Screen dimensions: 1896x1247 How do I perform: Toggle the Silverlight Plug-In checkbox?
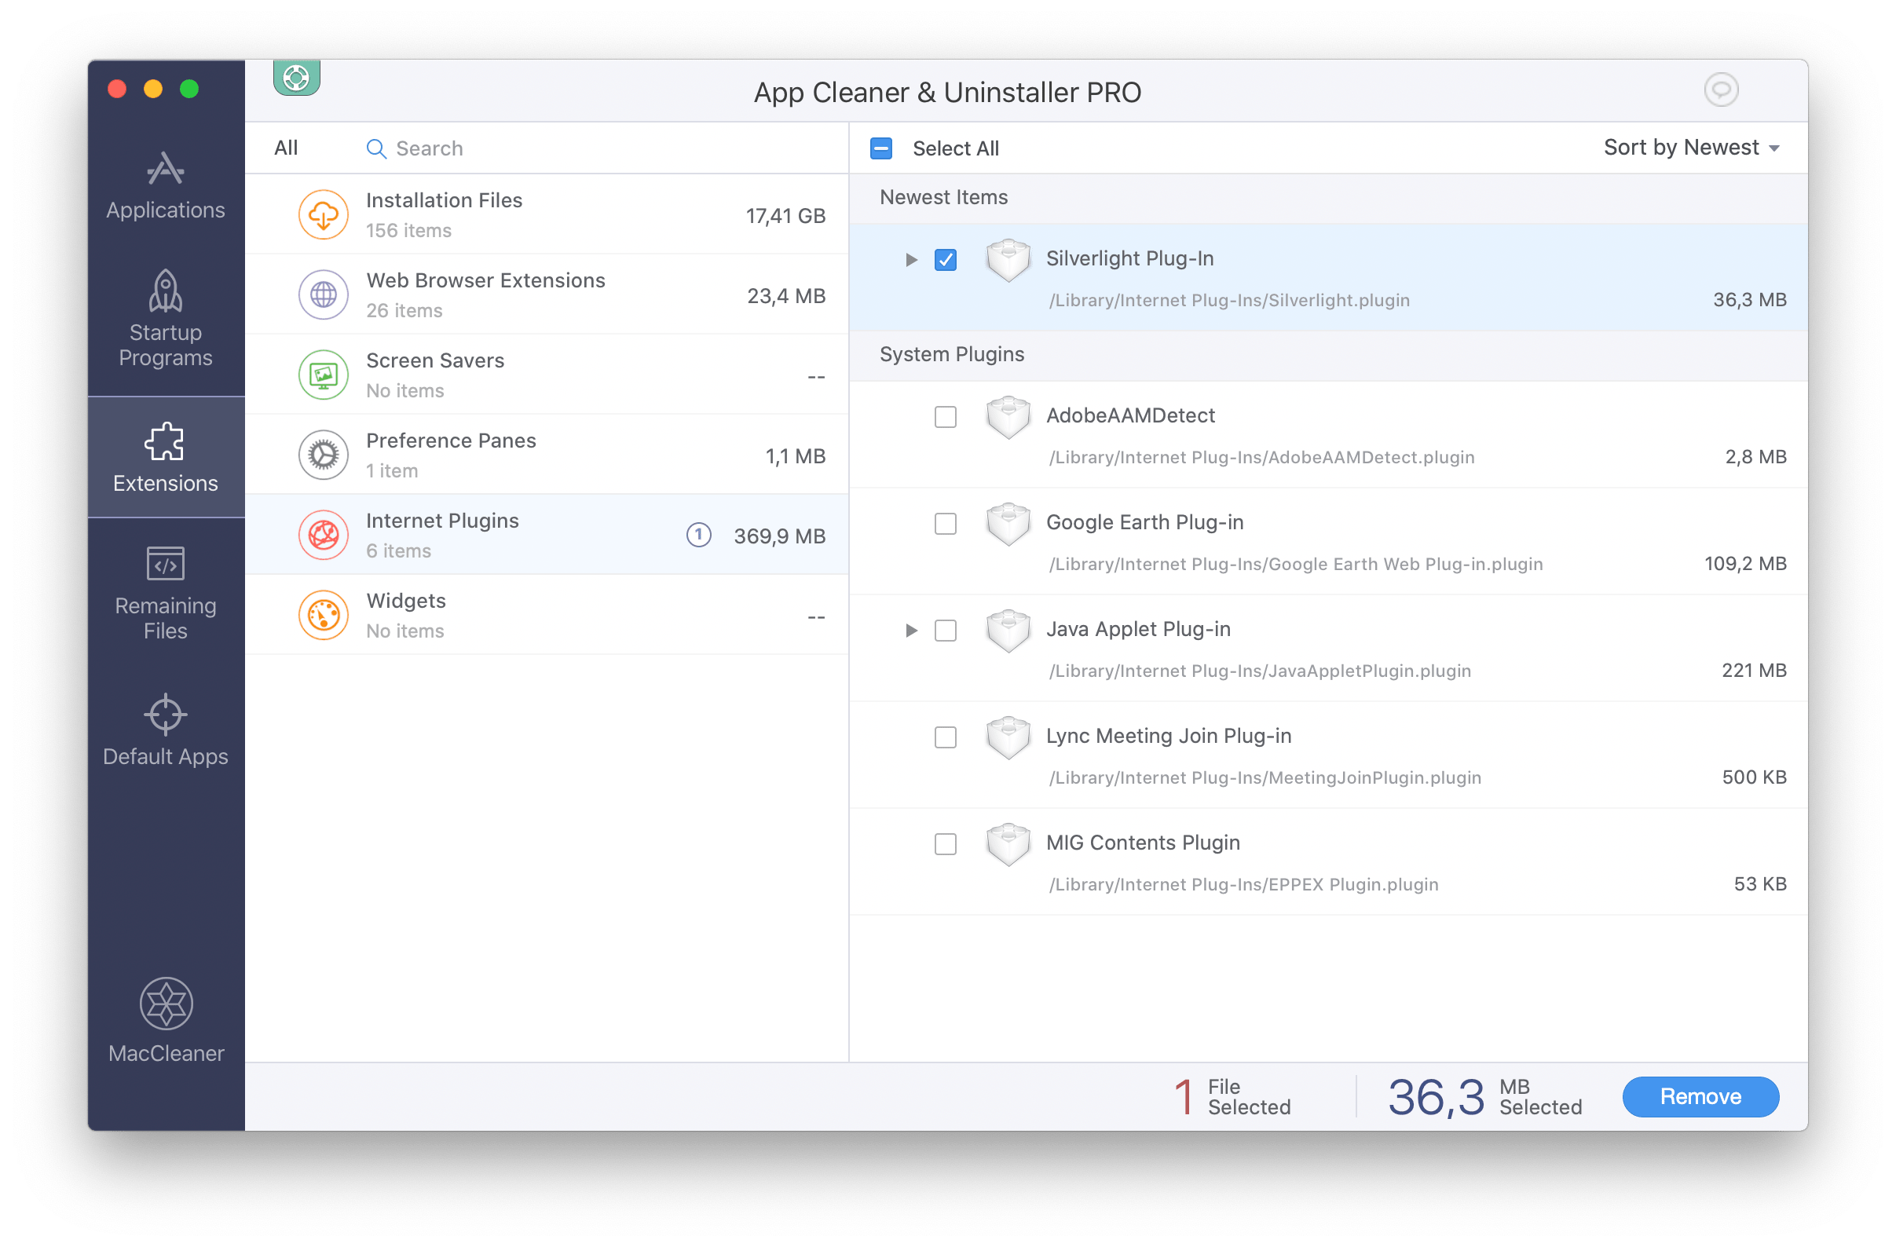coord(945,258)
